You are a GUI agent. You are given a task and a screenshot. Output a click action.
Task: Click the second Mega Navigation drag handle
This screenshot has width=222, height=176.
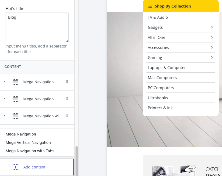(67, 99)
